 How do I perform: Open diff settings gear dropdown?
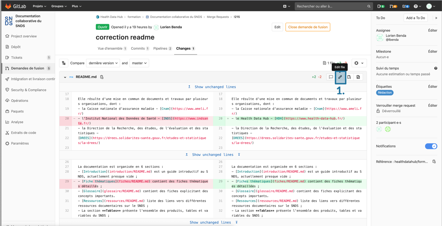[359, 63]
